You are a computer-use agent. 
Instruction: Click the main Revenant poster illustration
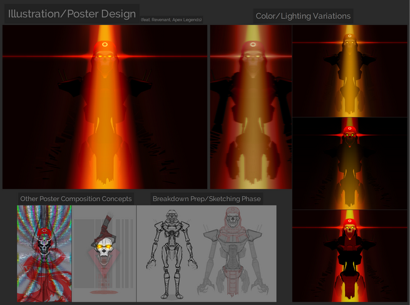pyautogui.click(x=105, y=106)
